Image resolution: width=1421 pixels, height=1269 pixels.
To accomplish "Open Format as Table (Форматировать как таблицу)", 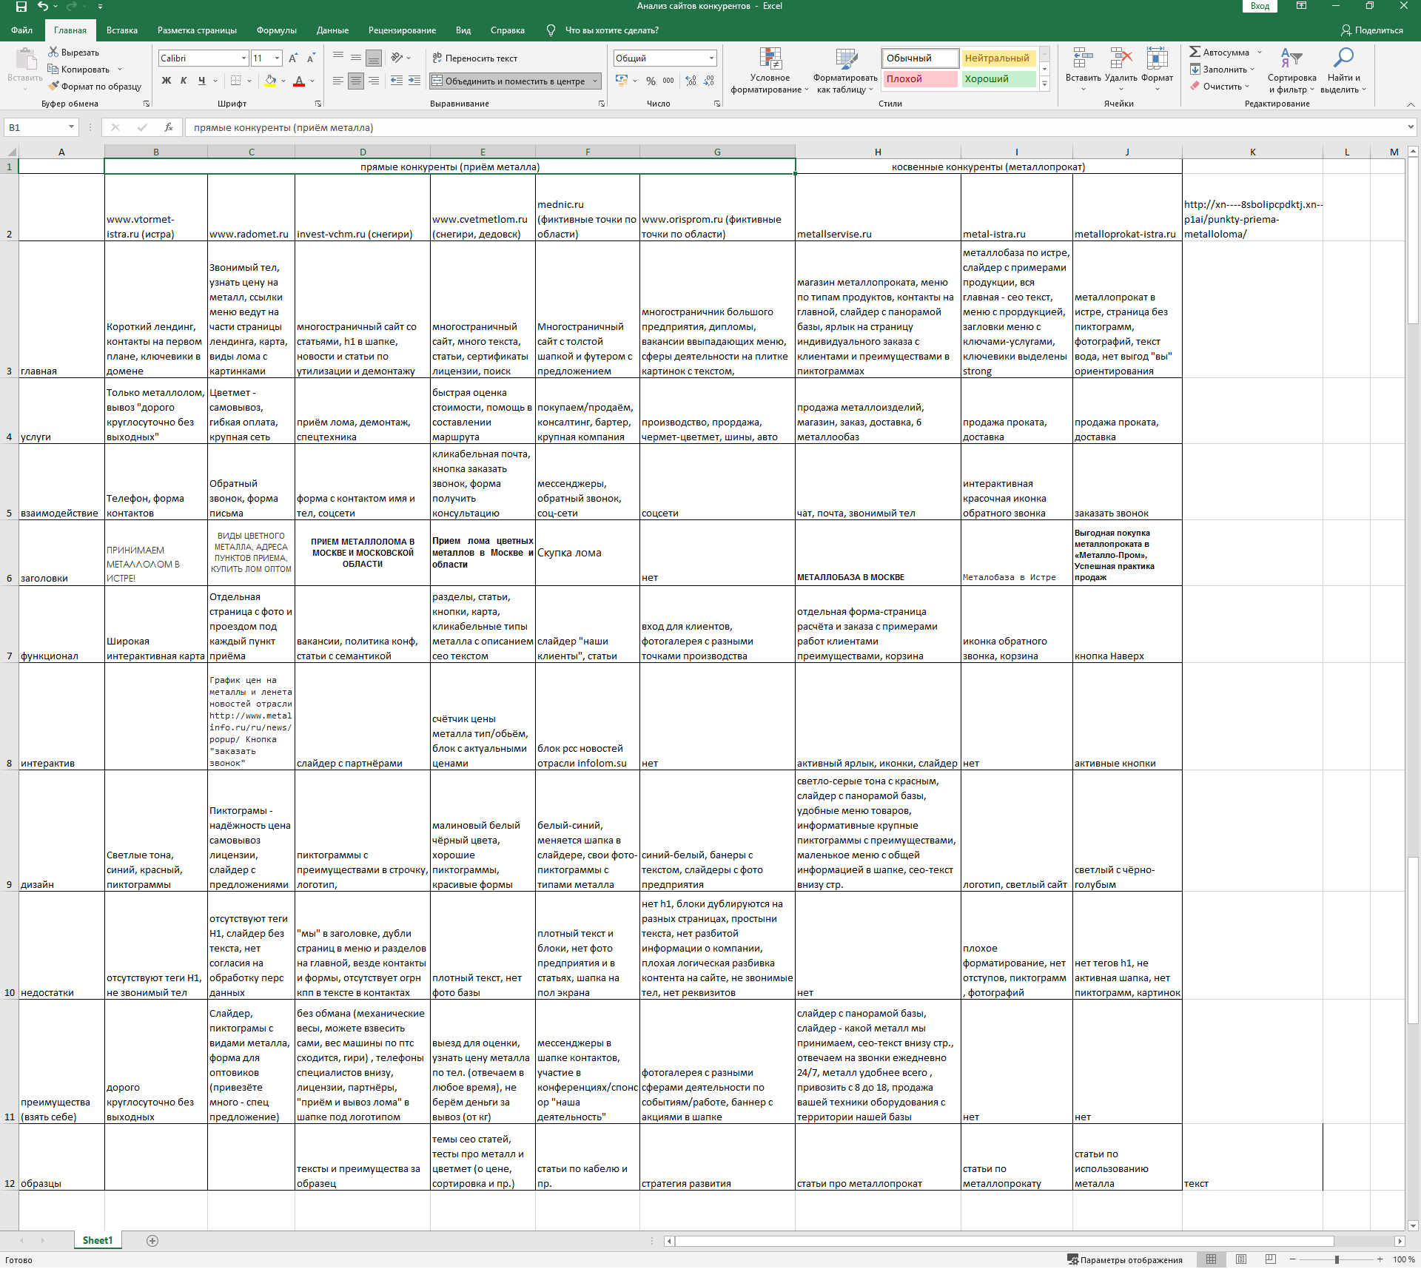I will [845, 70].
